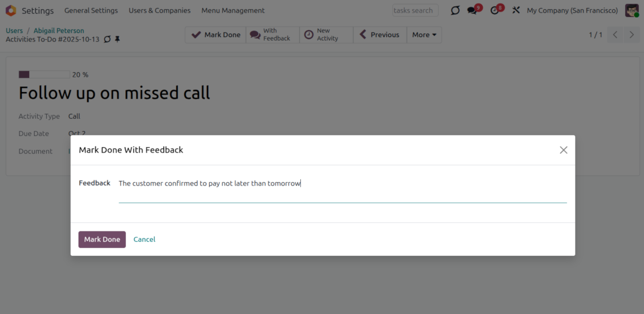Close the Mark Done With Feedback dialog
Image resolution: width=644 pixels, height=314 pixels.
tap(563, 150)
